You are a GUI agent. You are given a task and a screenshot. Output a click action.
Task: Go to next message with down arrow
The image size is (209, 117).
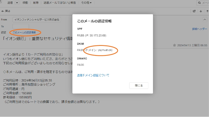201,11
